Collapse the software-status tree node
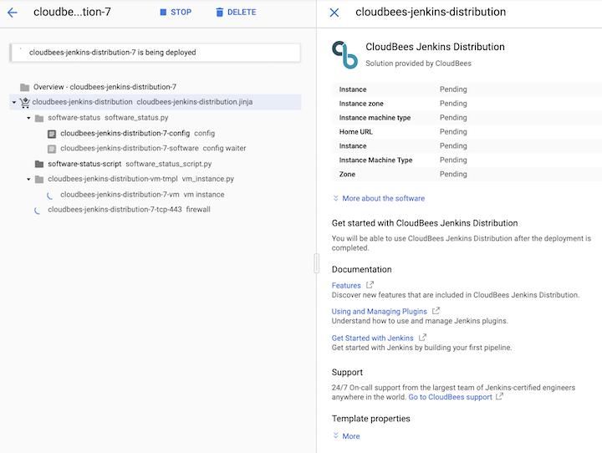Image resolution: width=602 pixels, height=453 pixels. point(28,118)
